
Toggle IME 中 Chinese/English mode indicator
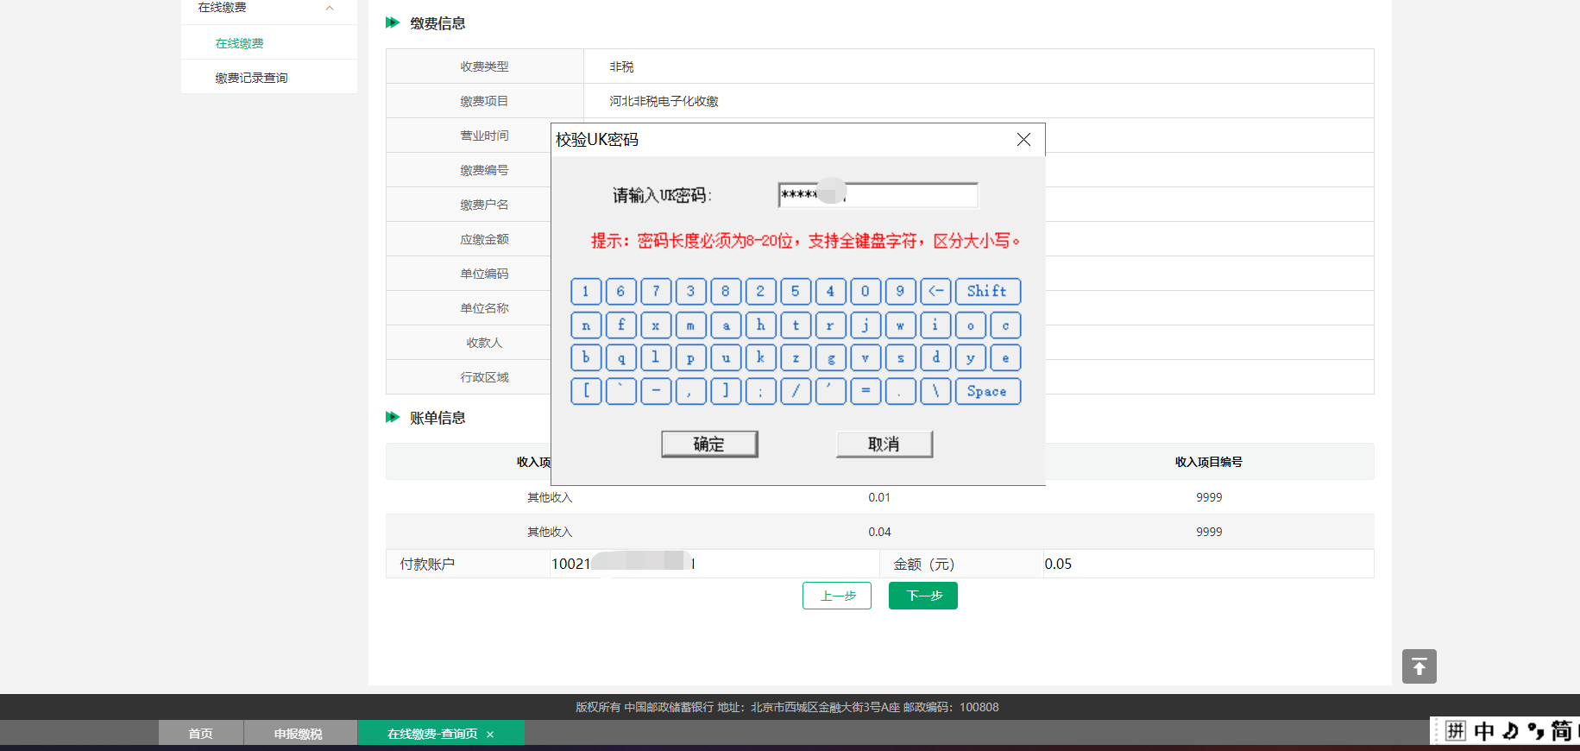pyautogui.click(x=1483, y=731)
